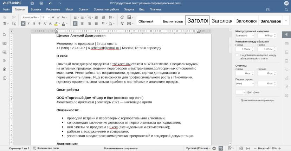Align text right

(x=89, y=24)
